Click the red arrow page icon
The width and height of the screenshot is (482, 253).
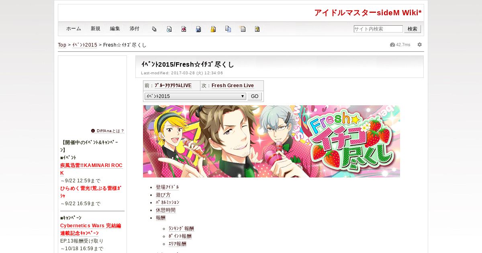184,29
